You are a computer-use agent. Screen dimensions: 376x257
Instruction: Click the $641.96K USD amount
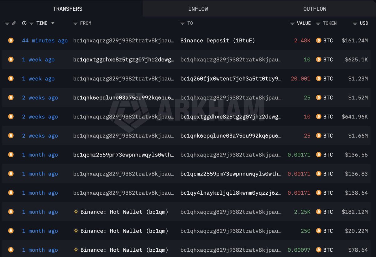click(x=355, y=117)
